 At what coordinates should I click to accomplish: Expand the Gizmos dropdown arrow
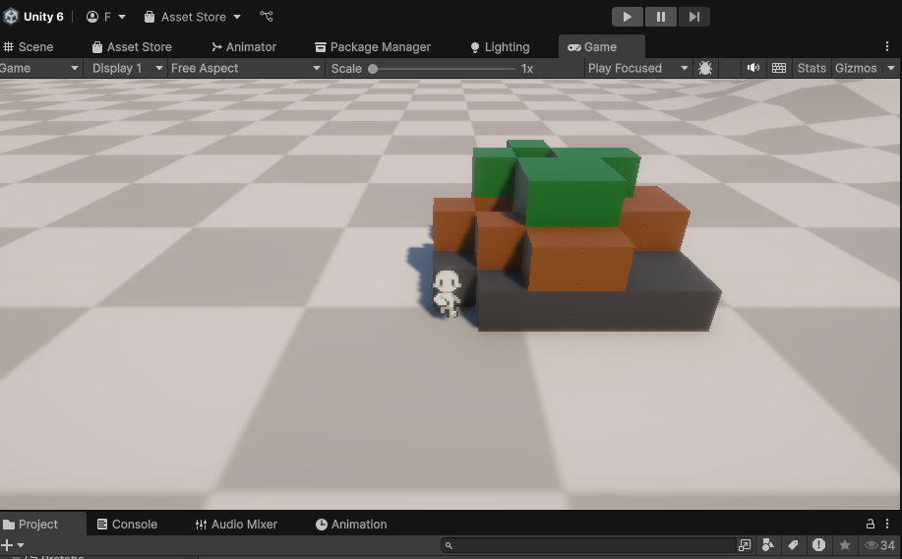(891, 68)
